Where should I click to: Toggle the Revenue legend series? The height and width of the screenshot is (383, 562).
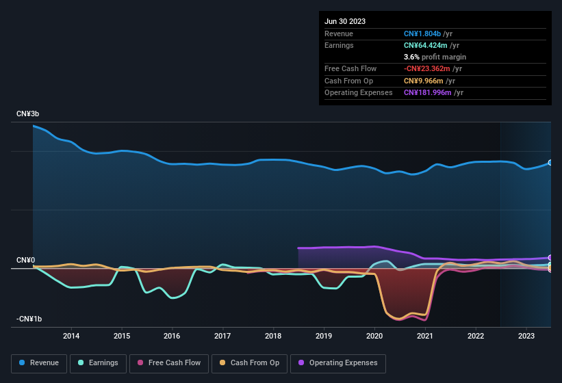point(39,363)
